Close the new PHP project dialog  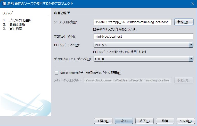[193, 4]
